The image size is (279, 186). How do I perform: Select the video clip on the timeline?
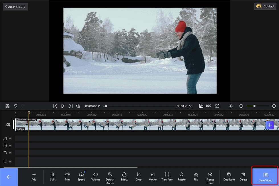click(147, 125)
